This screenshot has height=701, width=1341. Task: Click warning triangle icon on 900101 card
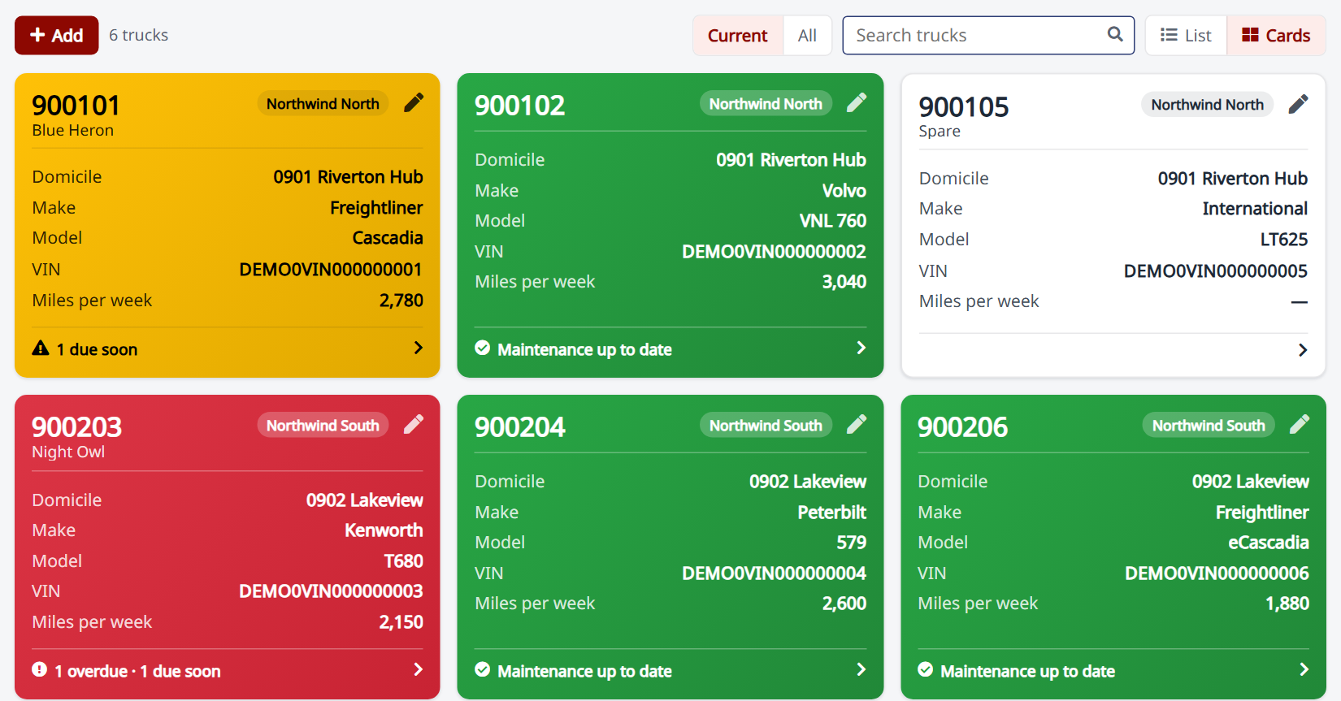pyautogui.click(x=41, y=348)
